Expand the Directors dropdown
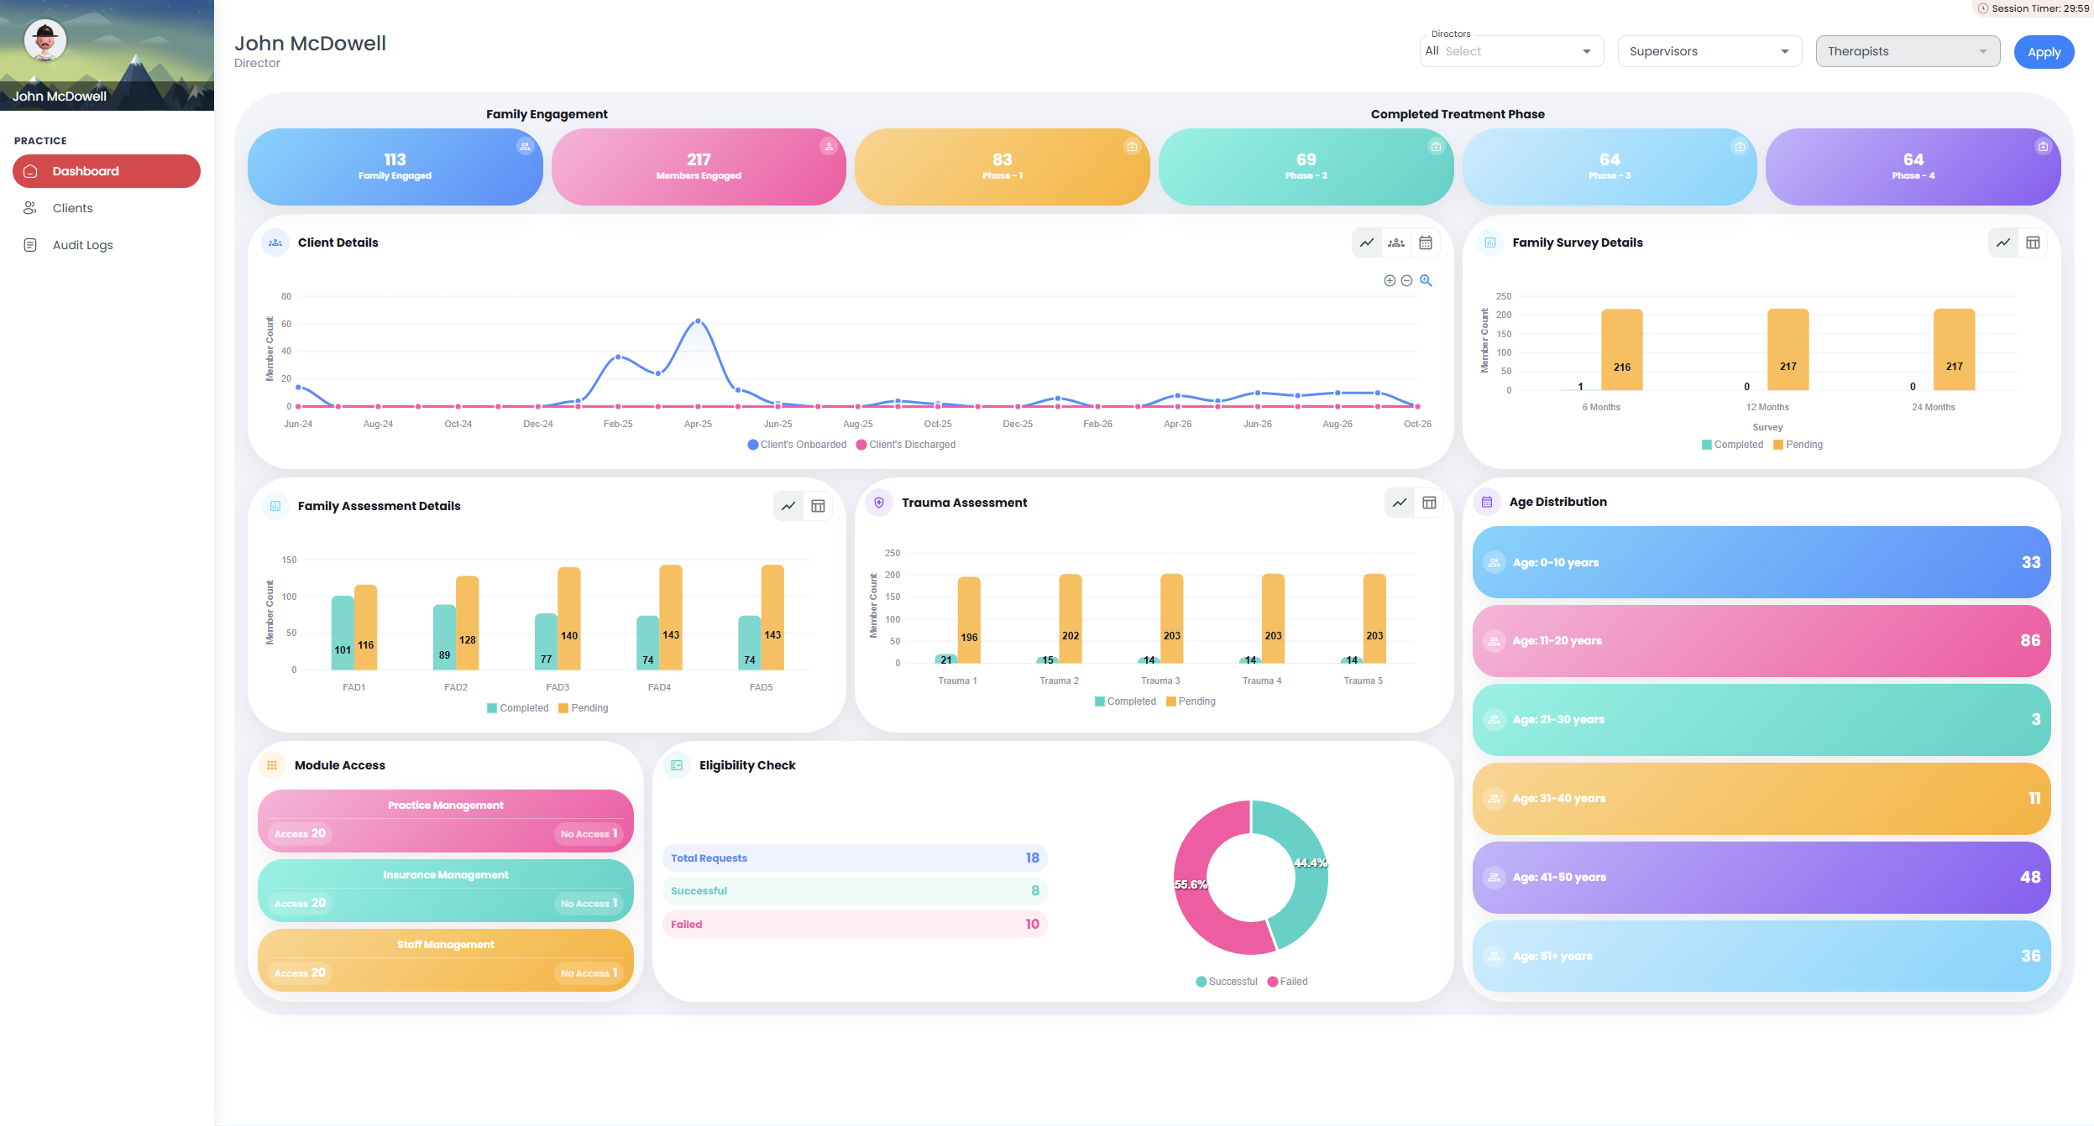The height and width of the screenshot is (1126, 2094). tap(1511, 51)
